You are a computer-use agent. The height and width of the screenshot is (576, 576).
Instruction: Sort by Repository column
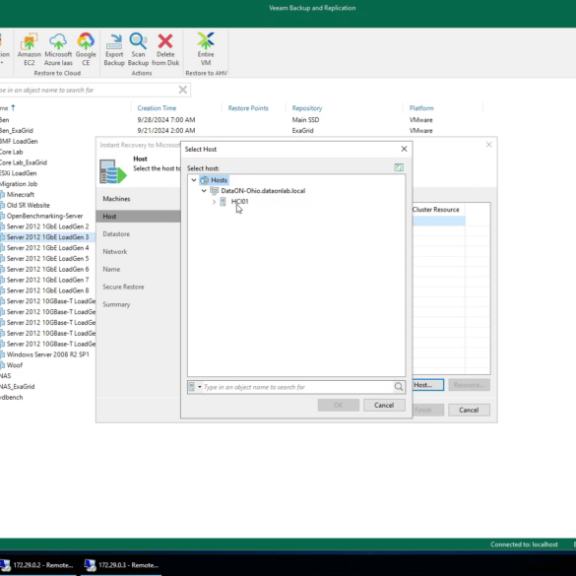(x=307, y=108)
